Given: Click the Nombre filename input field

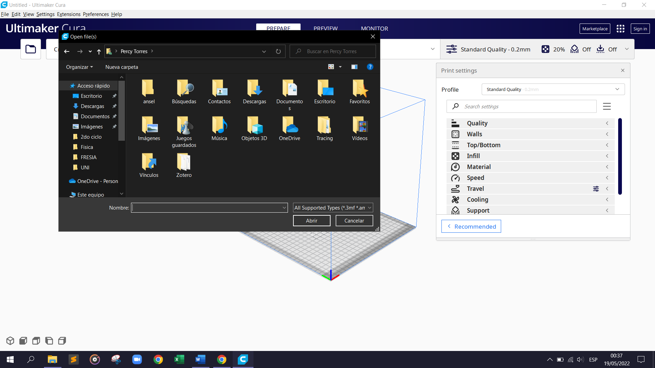Looking at the screenshot, I should point(206,208).
